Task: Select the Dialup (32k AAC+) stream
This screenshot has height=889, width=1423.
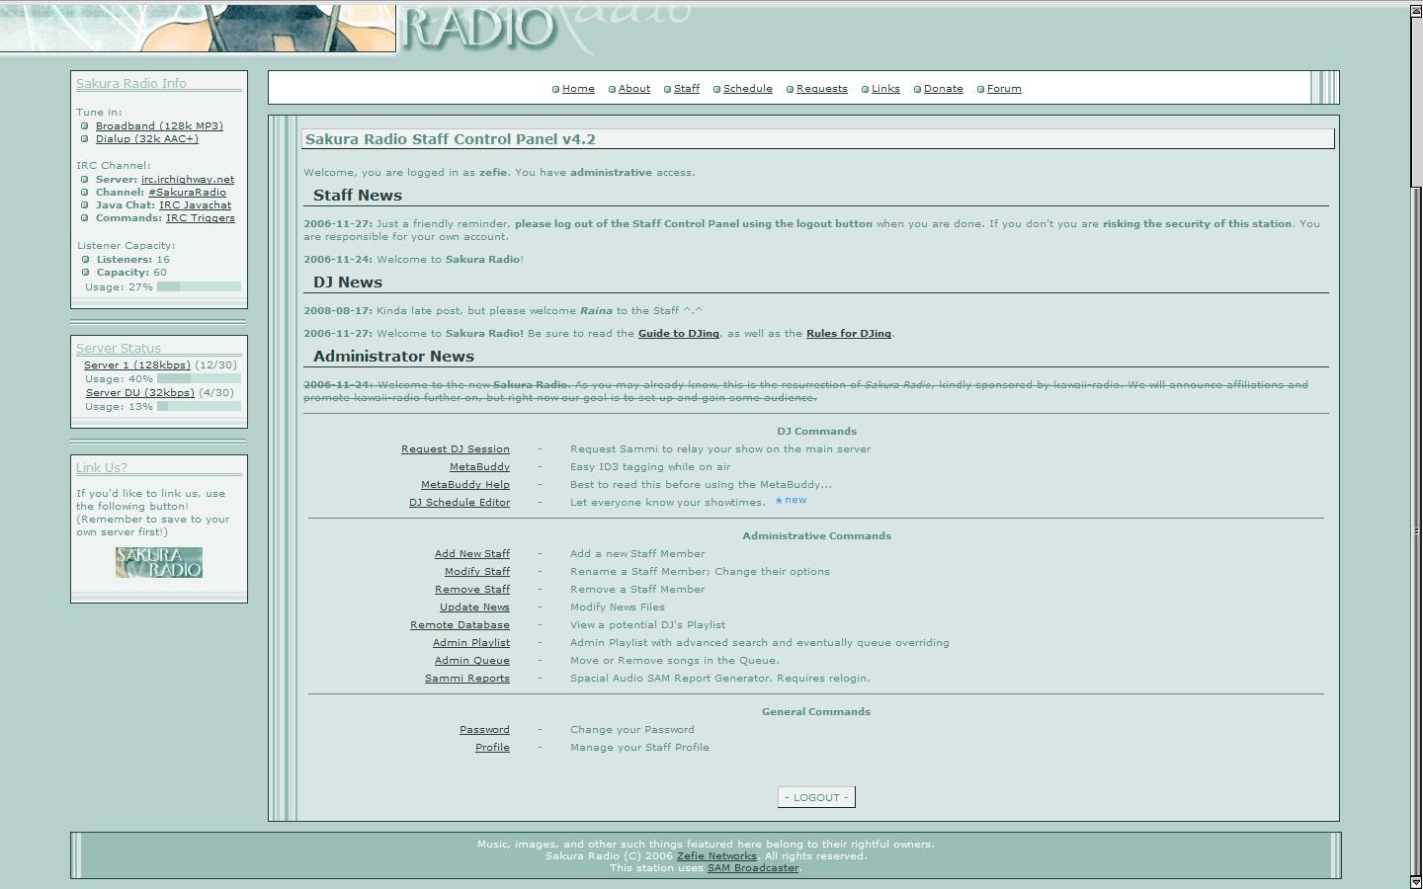Action: click(146, 139)
